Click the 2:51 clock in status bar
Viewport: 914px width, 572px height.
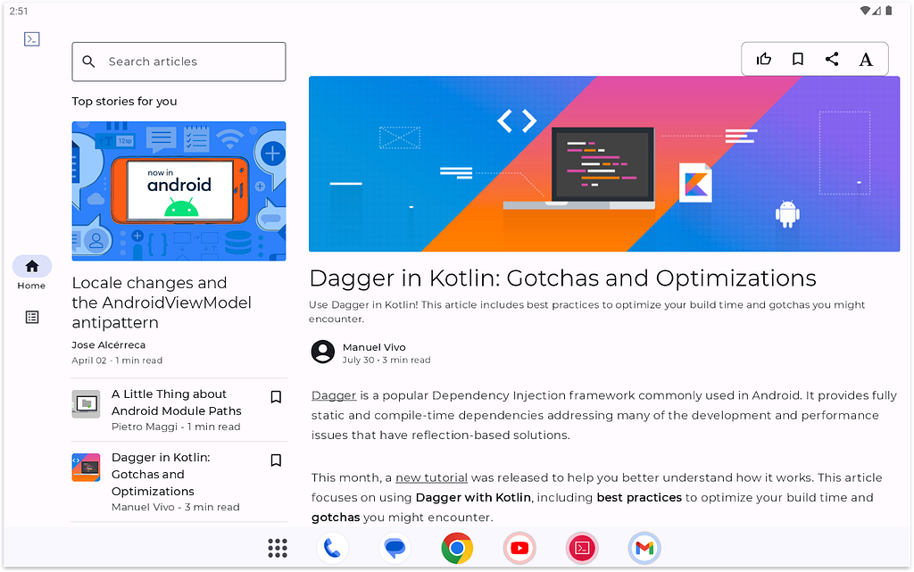[19, 11]
